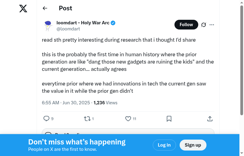The width and height of the screenshot is (244, 156).
Task: Repost this post using the arrows icon
Action: coord(87,119)
